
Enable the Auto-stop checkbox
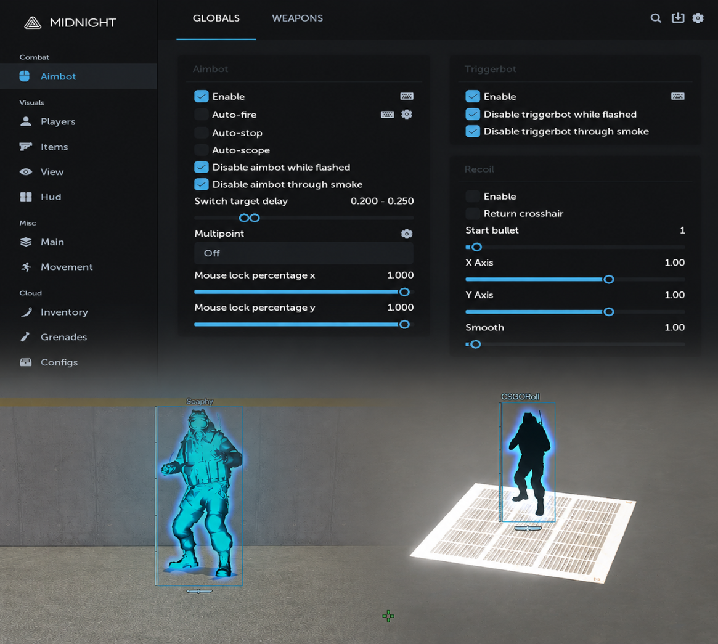point(201,133)
